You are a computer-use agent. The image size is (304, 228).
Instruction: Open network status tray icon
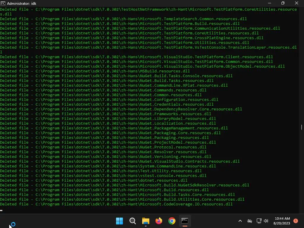(x=259, y=221)
